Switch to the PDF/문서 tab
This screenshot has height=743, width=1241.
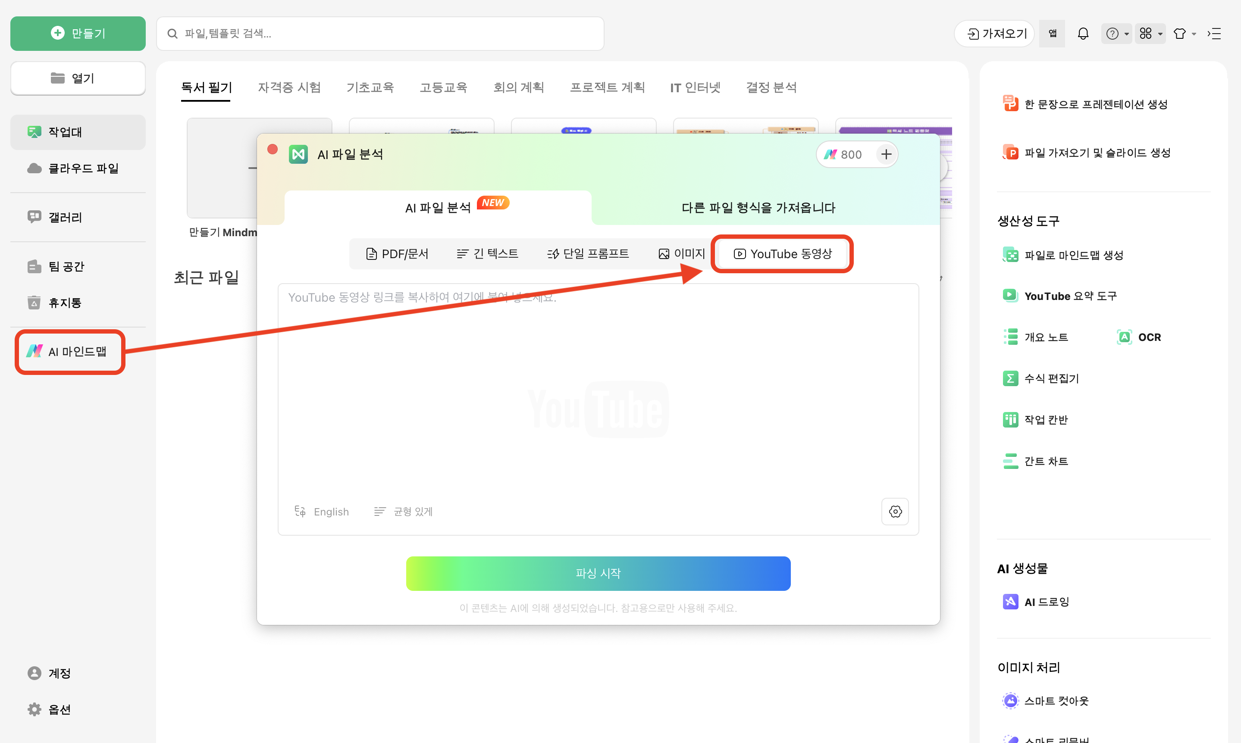[397, 254]
